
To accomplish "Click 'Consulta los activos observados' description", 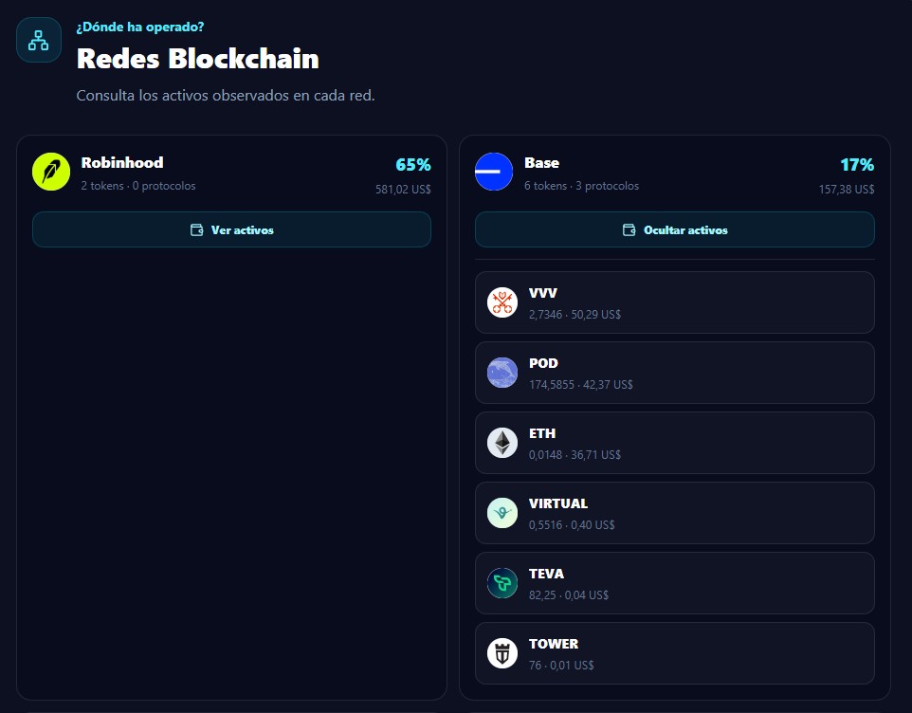I will coord(226,96).
